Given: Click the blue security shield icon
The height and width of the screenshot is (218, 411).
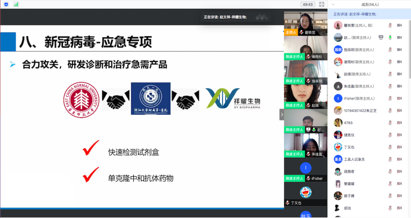Looking at the screenshot, I should click(6, 5).
